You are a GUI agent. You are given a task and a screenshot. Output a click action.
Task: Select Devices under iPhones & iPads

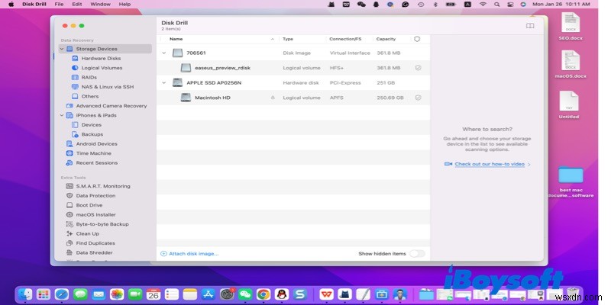tap(91, 125)
